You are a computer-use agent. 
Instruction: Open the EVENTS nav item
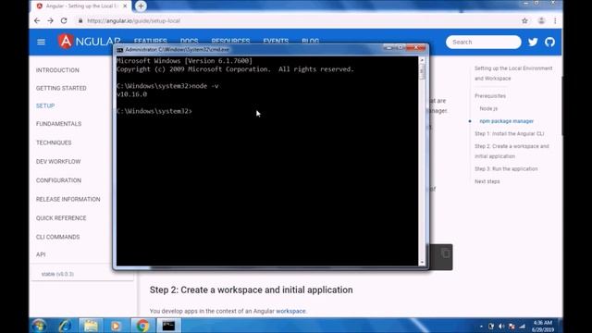click(276, 41)
